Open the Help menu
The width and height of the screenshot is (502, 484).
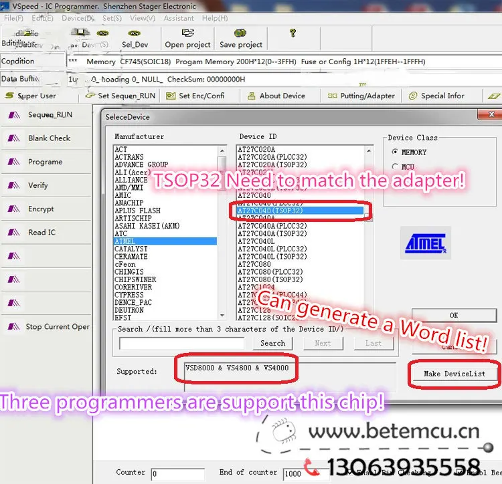pos(215,18)
